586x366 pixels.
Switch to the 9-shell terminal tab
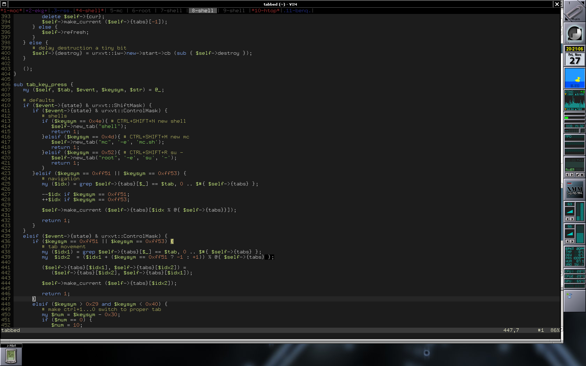point(234,11)
